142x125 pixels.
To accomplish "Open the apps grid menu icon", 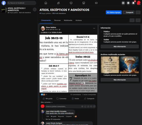I will [x=123, y=3].
